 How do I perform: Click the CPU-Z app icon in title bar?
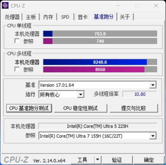tap(5, 5)
